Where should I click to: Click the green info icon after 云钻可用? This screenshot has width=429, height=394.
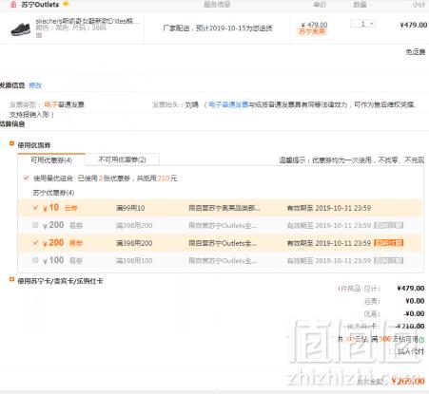(x=421, y=340)
